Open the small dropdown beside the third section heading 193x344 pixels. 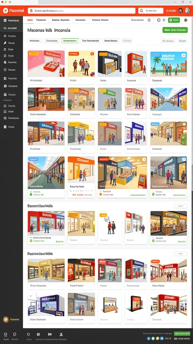click(180, 254)
